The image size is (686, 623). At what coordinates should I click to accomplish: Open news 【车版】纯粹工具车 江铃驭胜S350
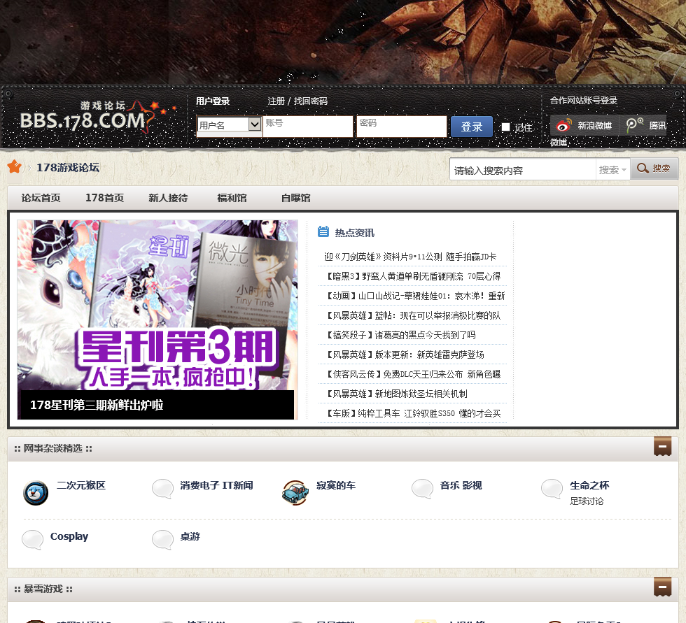pyautogui.click(x=412, y=413)
